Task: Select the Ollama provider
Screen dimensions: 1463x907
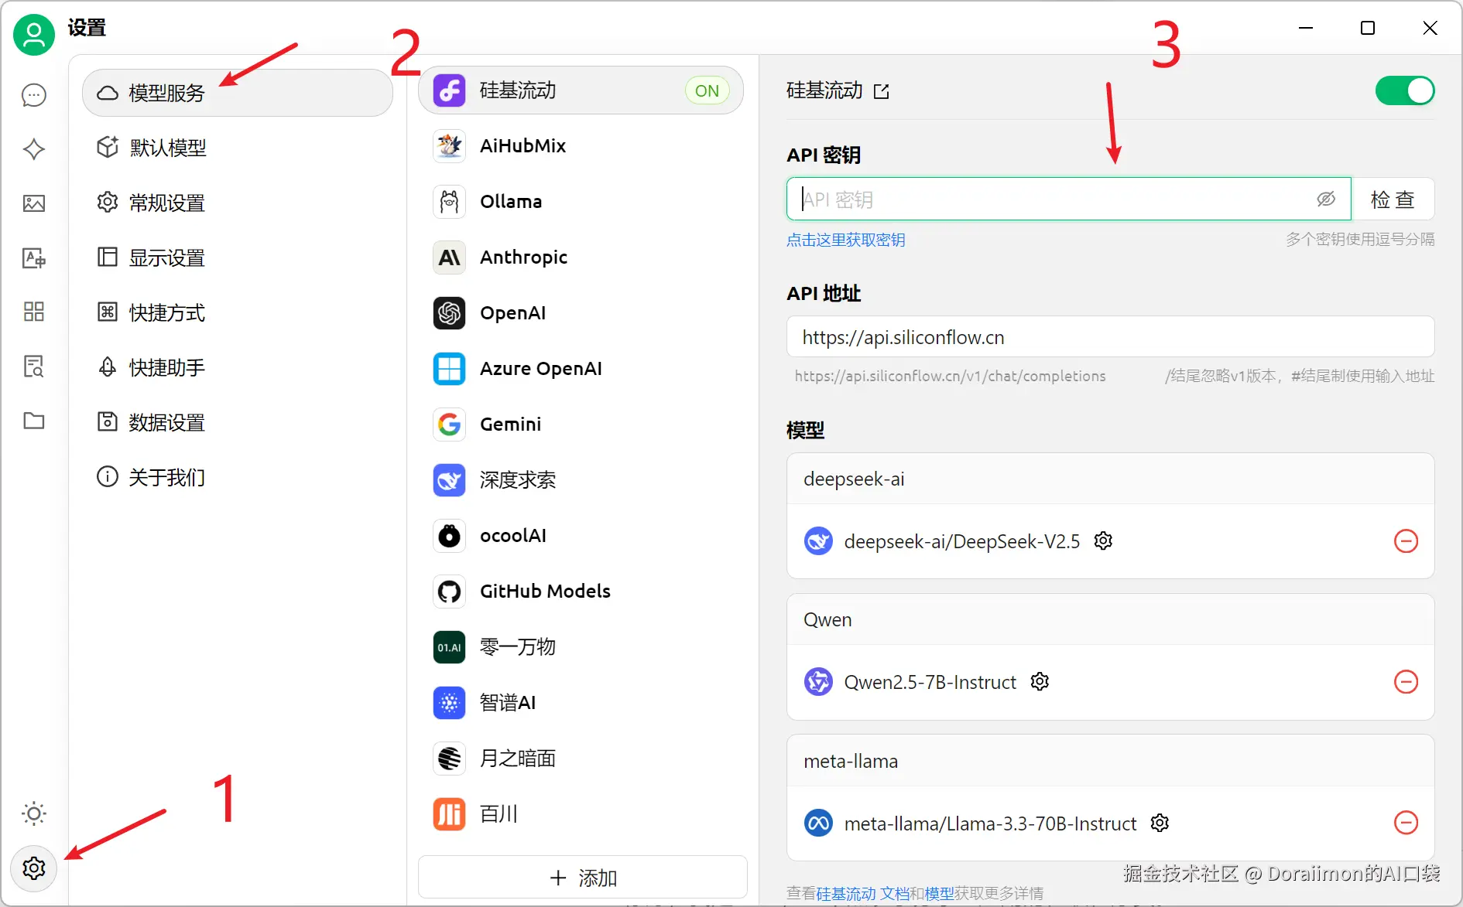Action: pos(581,202)
